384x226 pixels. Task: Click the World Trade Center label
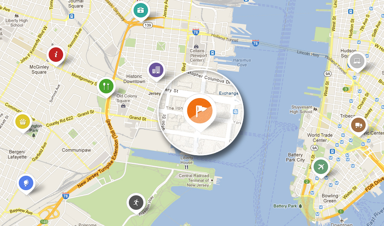[x=320, y=138]
